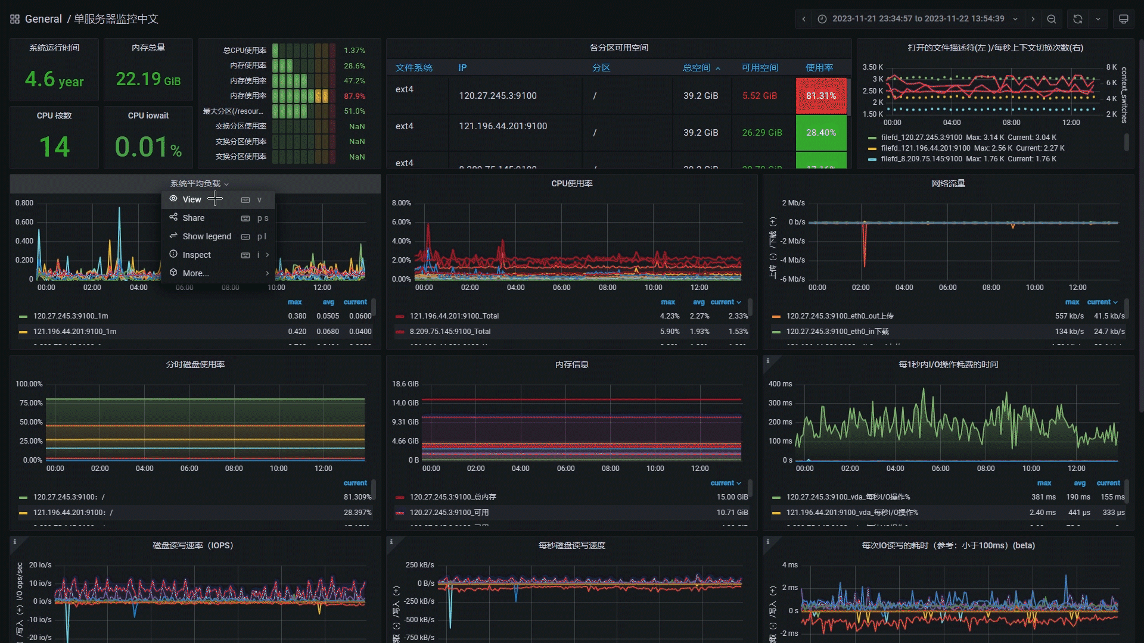
Task: Open the General folder link
Action: pyautogui.click(x=43, y=19)
